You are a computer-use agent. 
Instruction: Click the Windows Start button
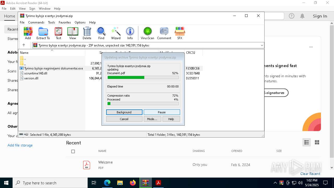(x=6, y=183)
